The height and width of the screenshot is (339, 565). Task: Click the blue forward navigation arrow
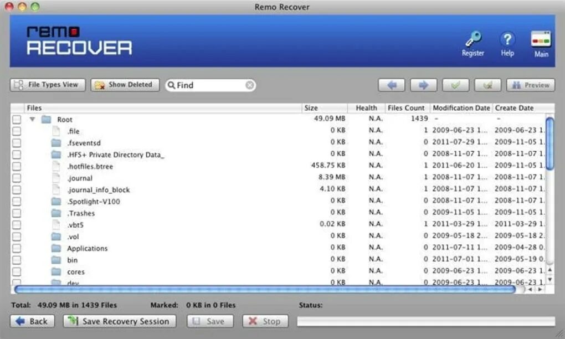pyautogui.click(x=423, y=85)
